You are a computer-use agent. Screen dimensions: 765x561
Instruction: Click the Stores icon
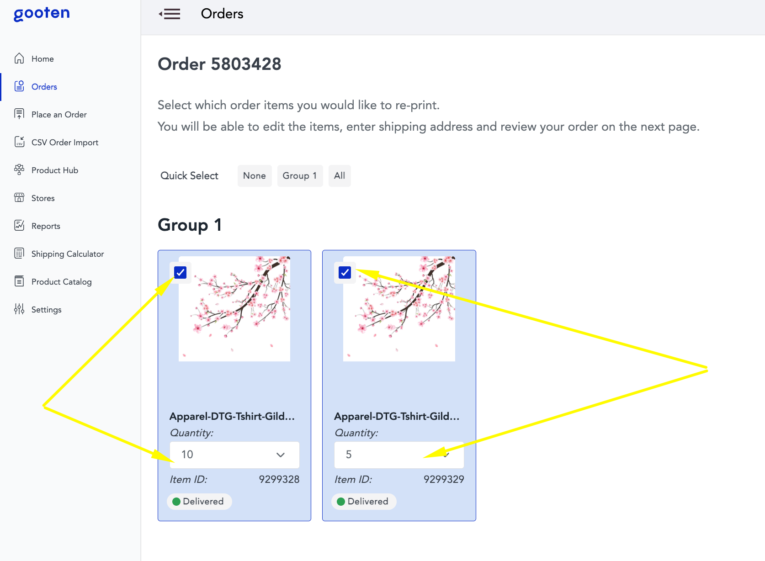(x=19, y=198)
